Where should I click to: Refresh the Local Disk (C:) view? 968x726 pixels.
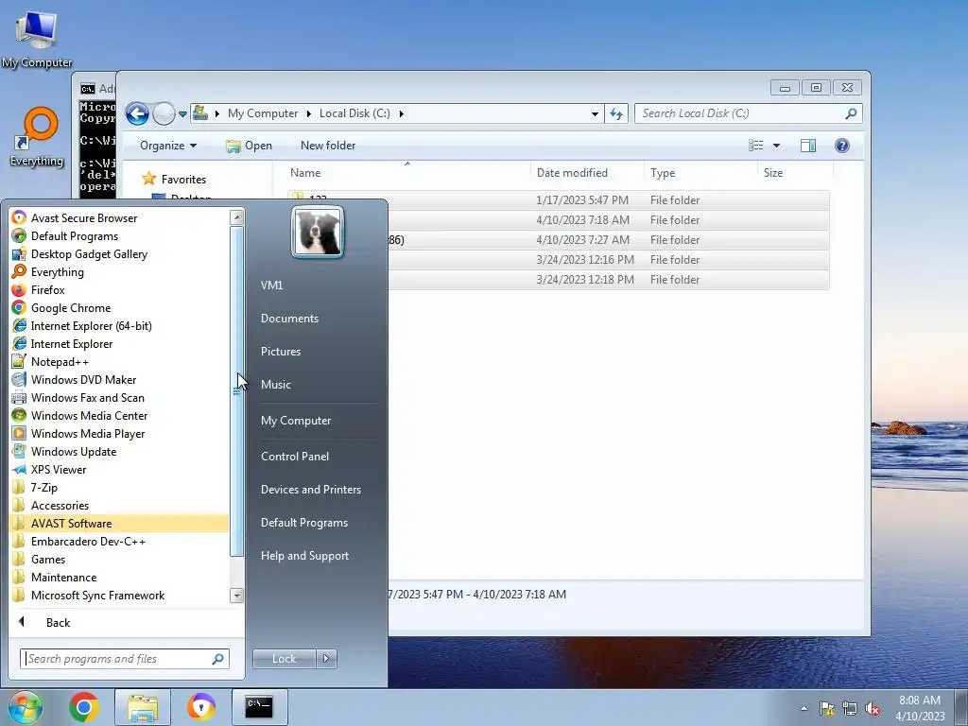click(616, 113)
